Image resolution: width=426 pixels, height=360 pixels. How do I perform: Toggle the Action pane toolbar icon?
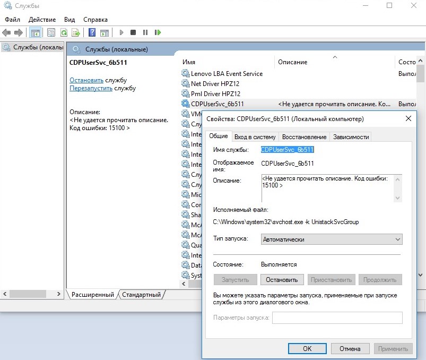pos(105,32)
